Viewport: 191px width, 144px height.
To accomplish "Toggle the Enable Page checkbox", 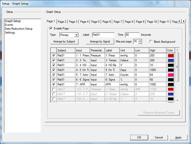I will point(51,28).
